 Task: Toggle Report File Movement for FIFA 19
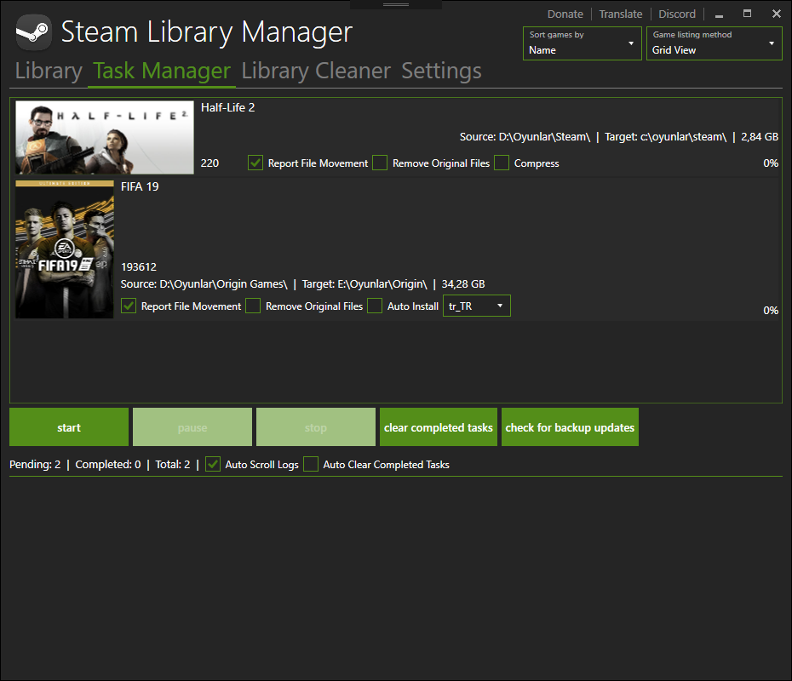pos(129,306)
